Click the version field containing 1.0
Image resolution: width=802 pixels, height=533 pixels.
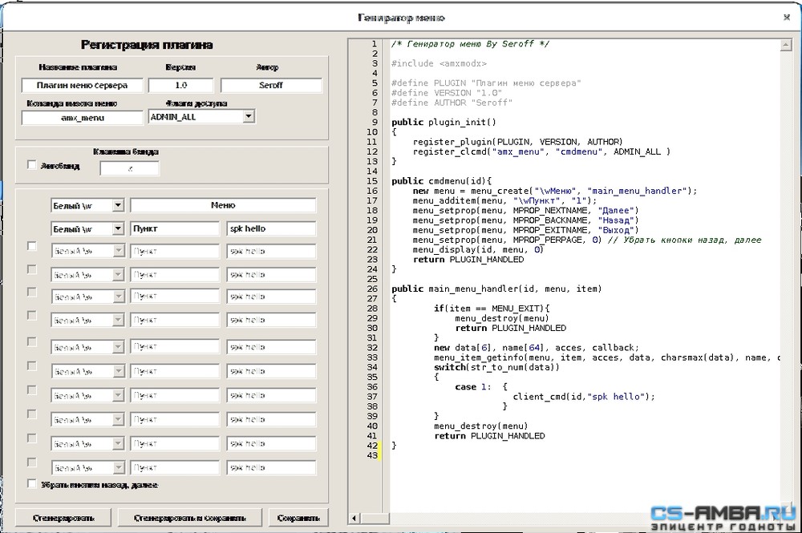[180, 85]
